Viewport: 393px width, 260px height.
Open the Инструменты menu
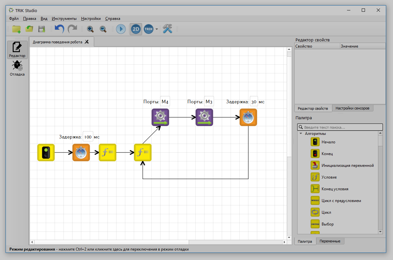pyautogui.click(x=64, y=19)
